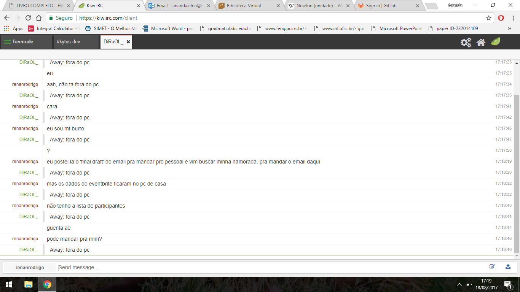Open the gradmat.ufabc.edu.br bookmark
This screenshot has height=292, width=520.
pyautogui.click(x=225, y=29)
